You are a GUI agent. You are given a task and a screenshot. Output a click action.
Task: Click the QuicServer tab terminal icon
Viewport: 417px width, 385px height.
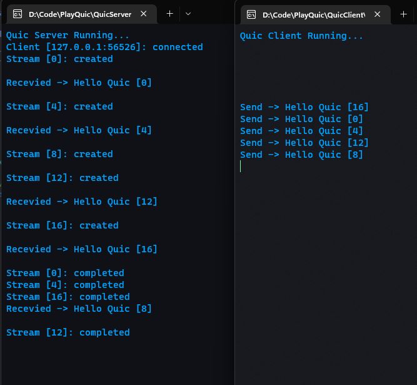click(18, 14)
